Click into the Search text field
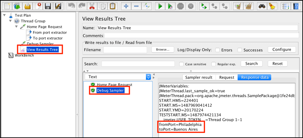Image resolution: width=303 pixels, height=138 pixels. (x=138, y=64)
